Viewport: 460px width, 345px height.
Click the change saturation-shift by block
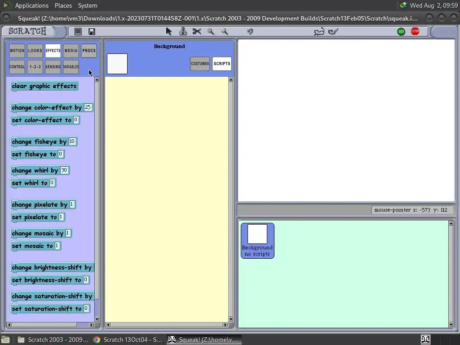tap(52, 296)
